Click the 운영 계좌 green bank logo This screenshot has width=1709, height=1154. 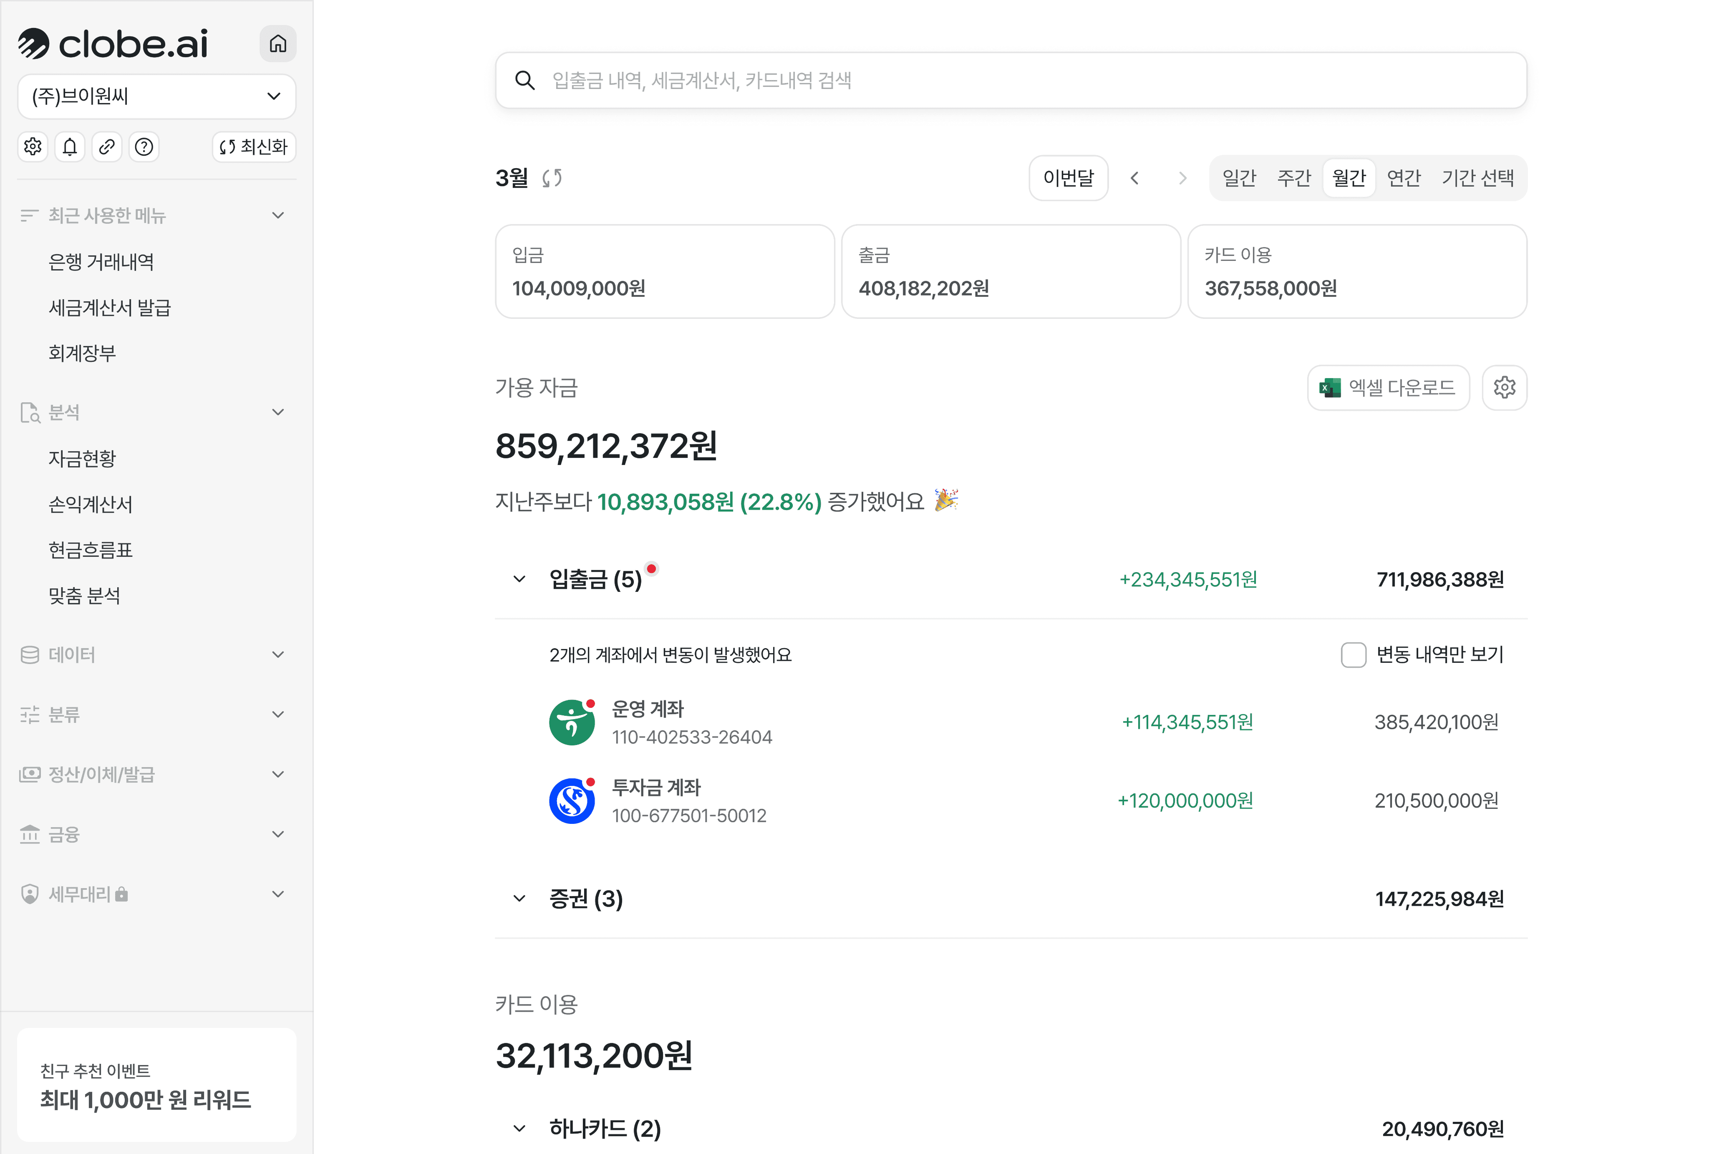pos(571,722)
